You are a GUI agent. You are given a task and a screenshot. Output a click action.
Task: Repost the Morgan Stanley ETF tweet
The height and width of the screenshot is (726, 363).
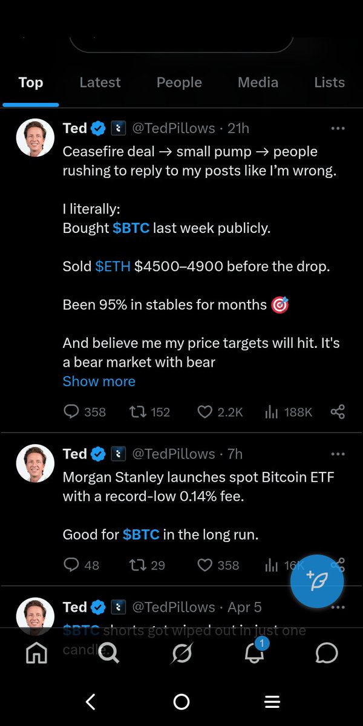coord(137,565)
